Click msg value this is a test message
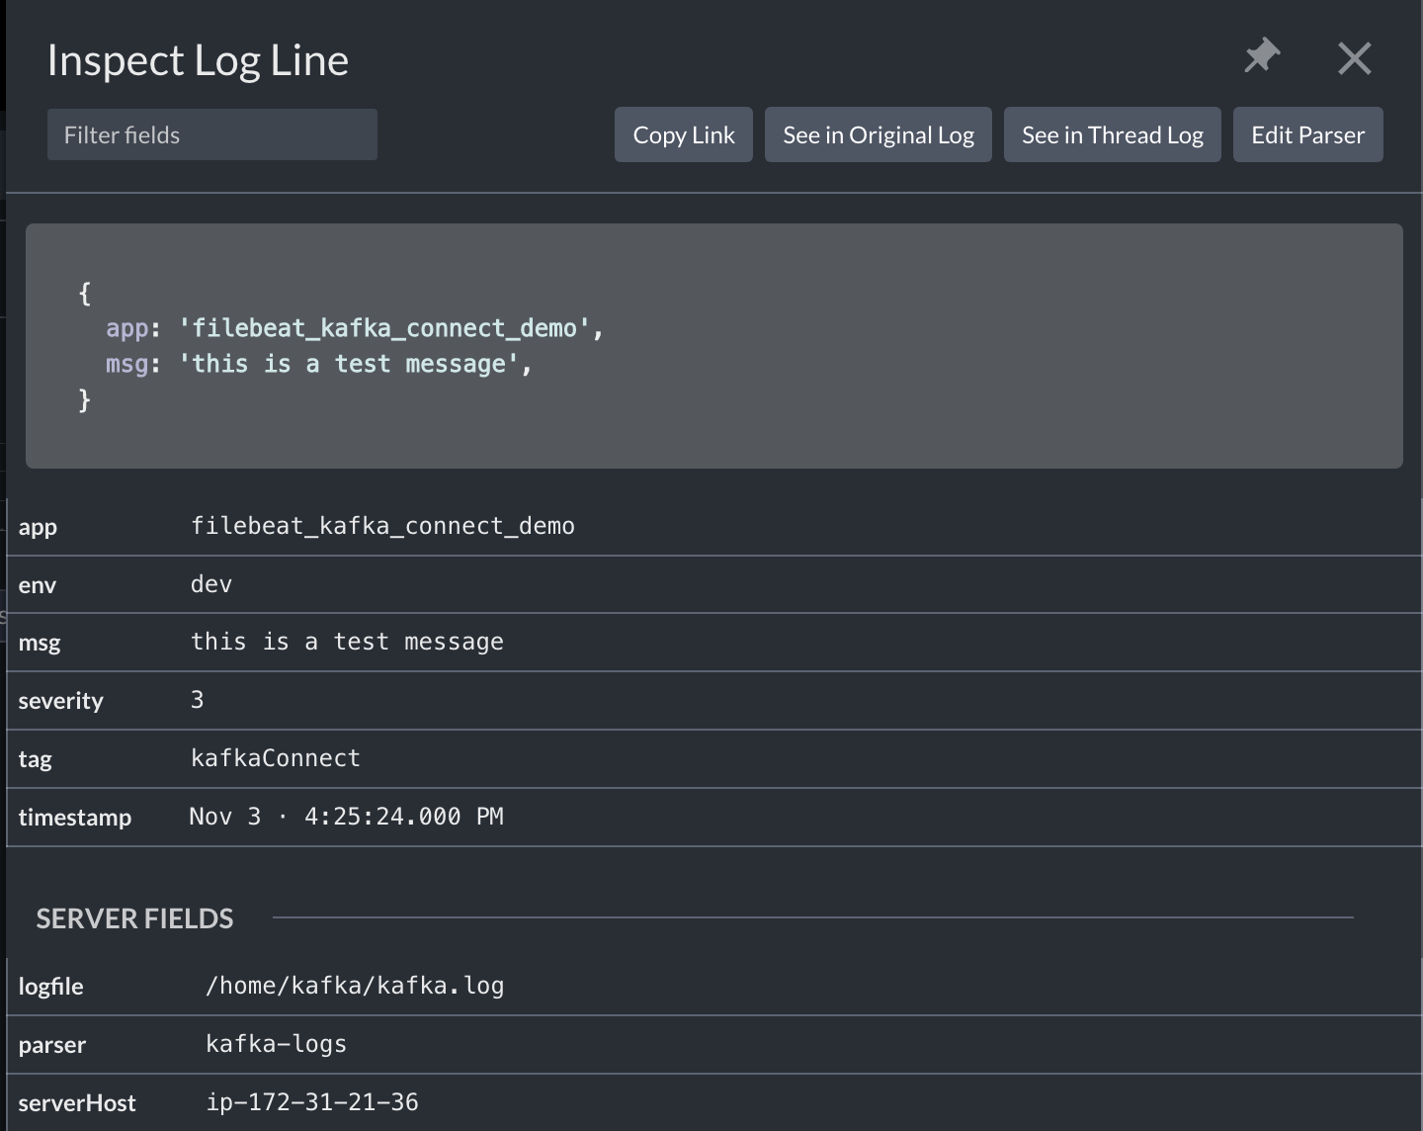Image resolution: width=1423 pixels, height=1131 pixels. pos(347,642)
